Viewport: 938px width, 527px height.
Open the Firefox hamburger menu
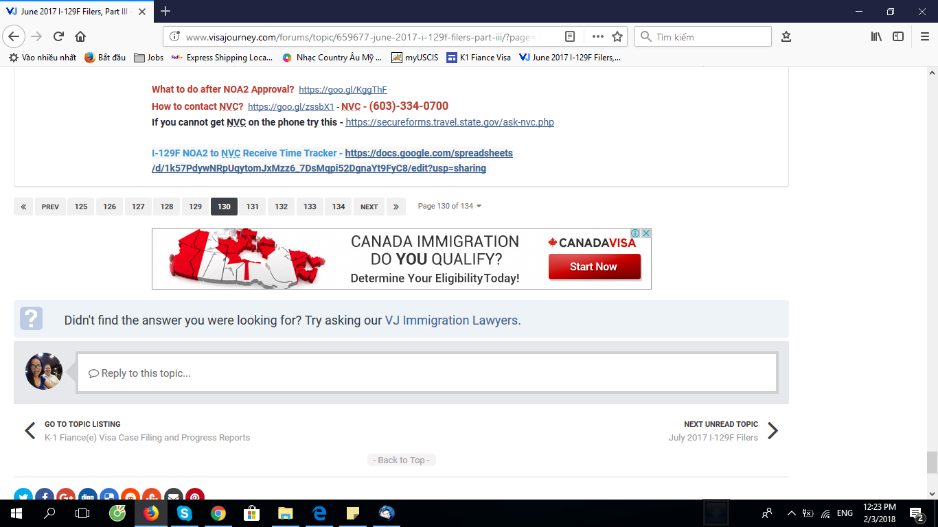click(924, 36)
